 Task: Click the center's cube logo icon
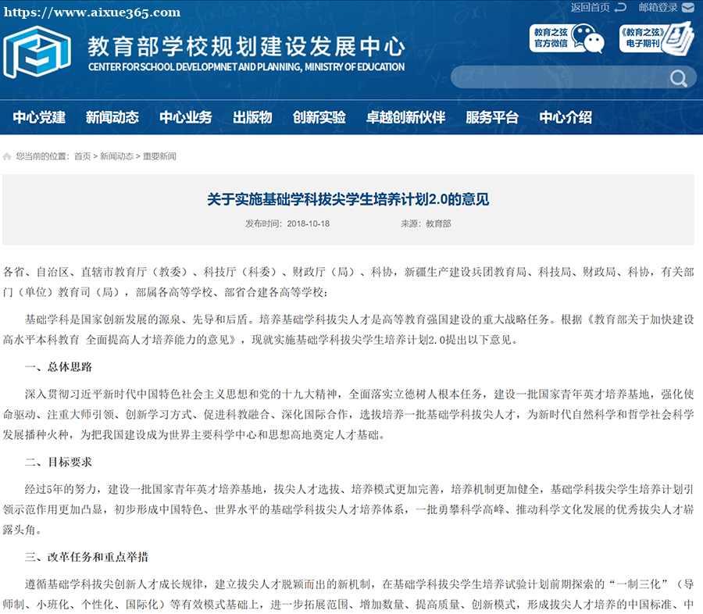click(37, 52)
